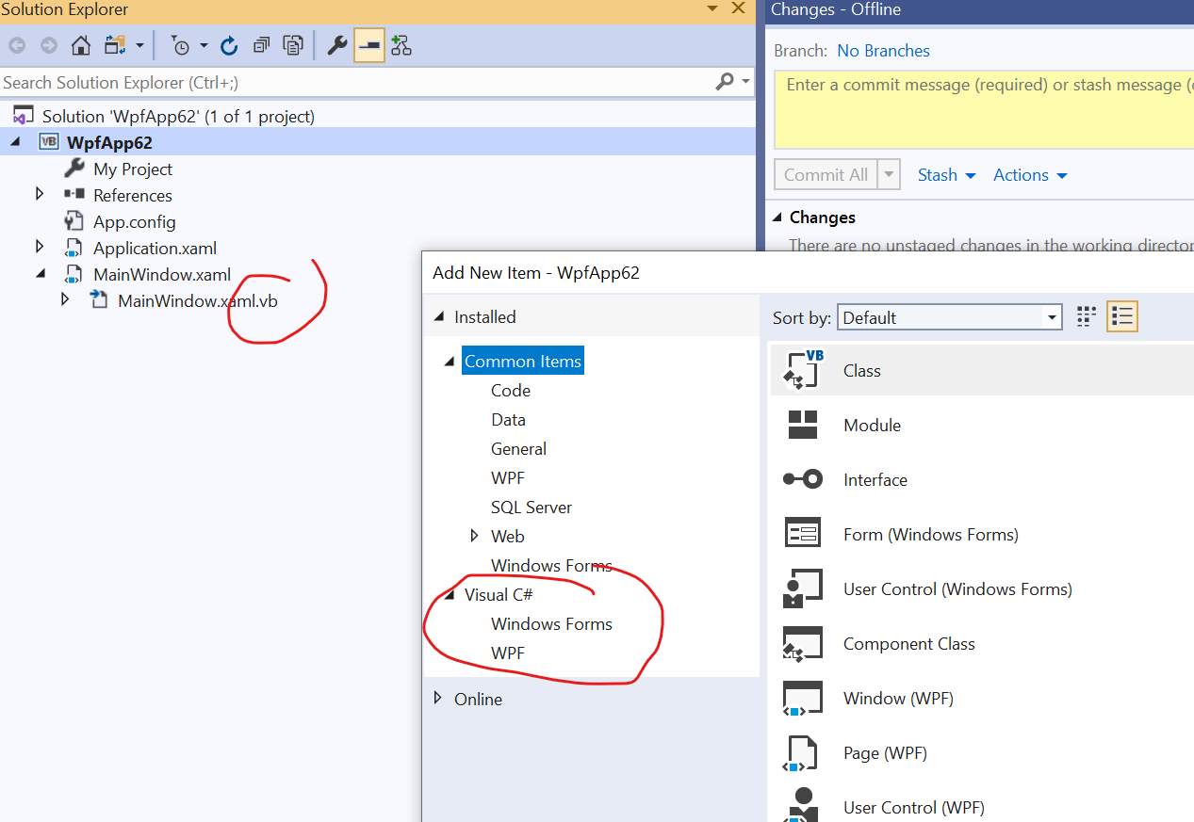The height and width of the screenshot is (822, 1194).
Task: Switch to small icons view
Action: [x=1087, y=317]
